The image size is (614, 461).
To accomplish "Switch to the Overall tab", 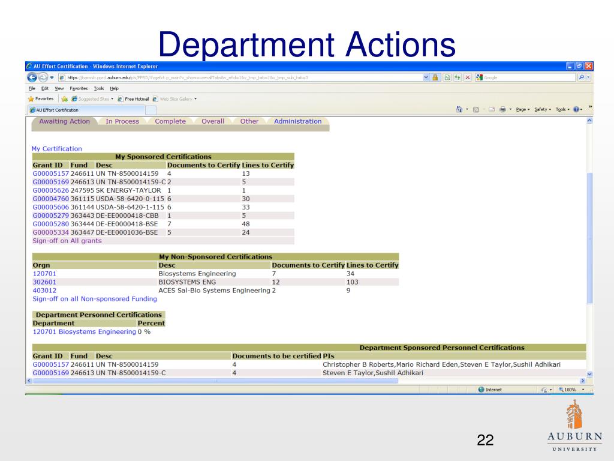I will coord(213,121).
